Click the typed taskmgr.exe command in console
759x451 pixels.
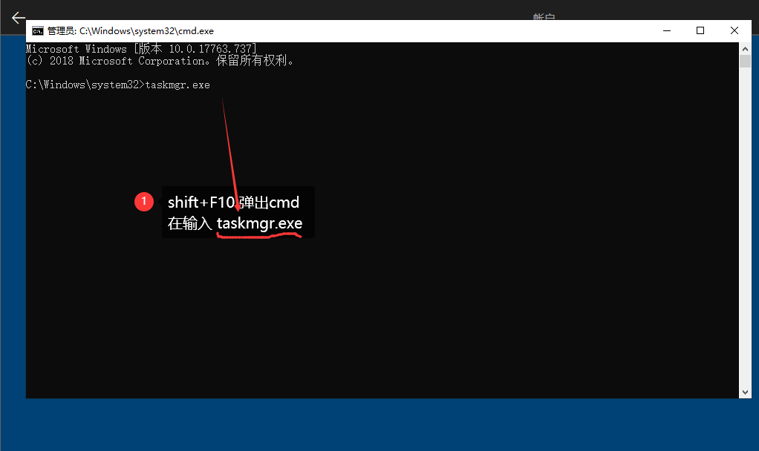[177, 85]
